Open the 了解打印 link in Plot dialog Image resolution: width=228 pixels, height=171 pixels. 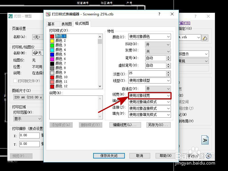pyautogui.click(x=184, y=23)
